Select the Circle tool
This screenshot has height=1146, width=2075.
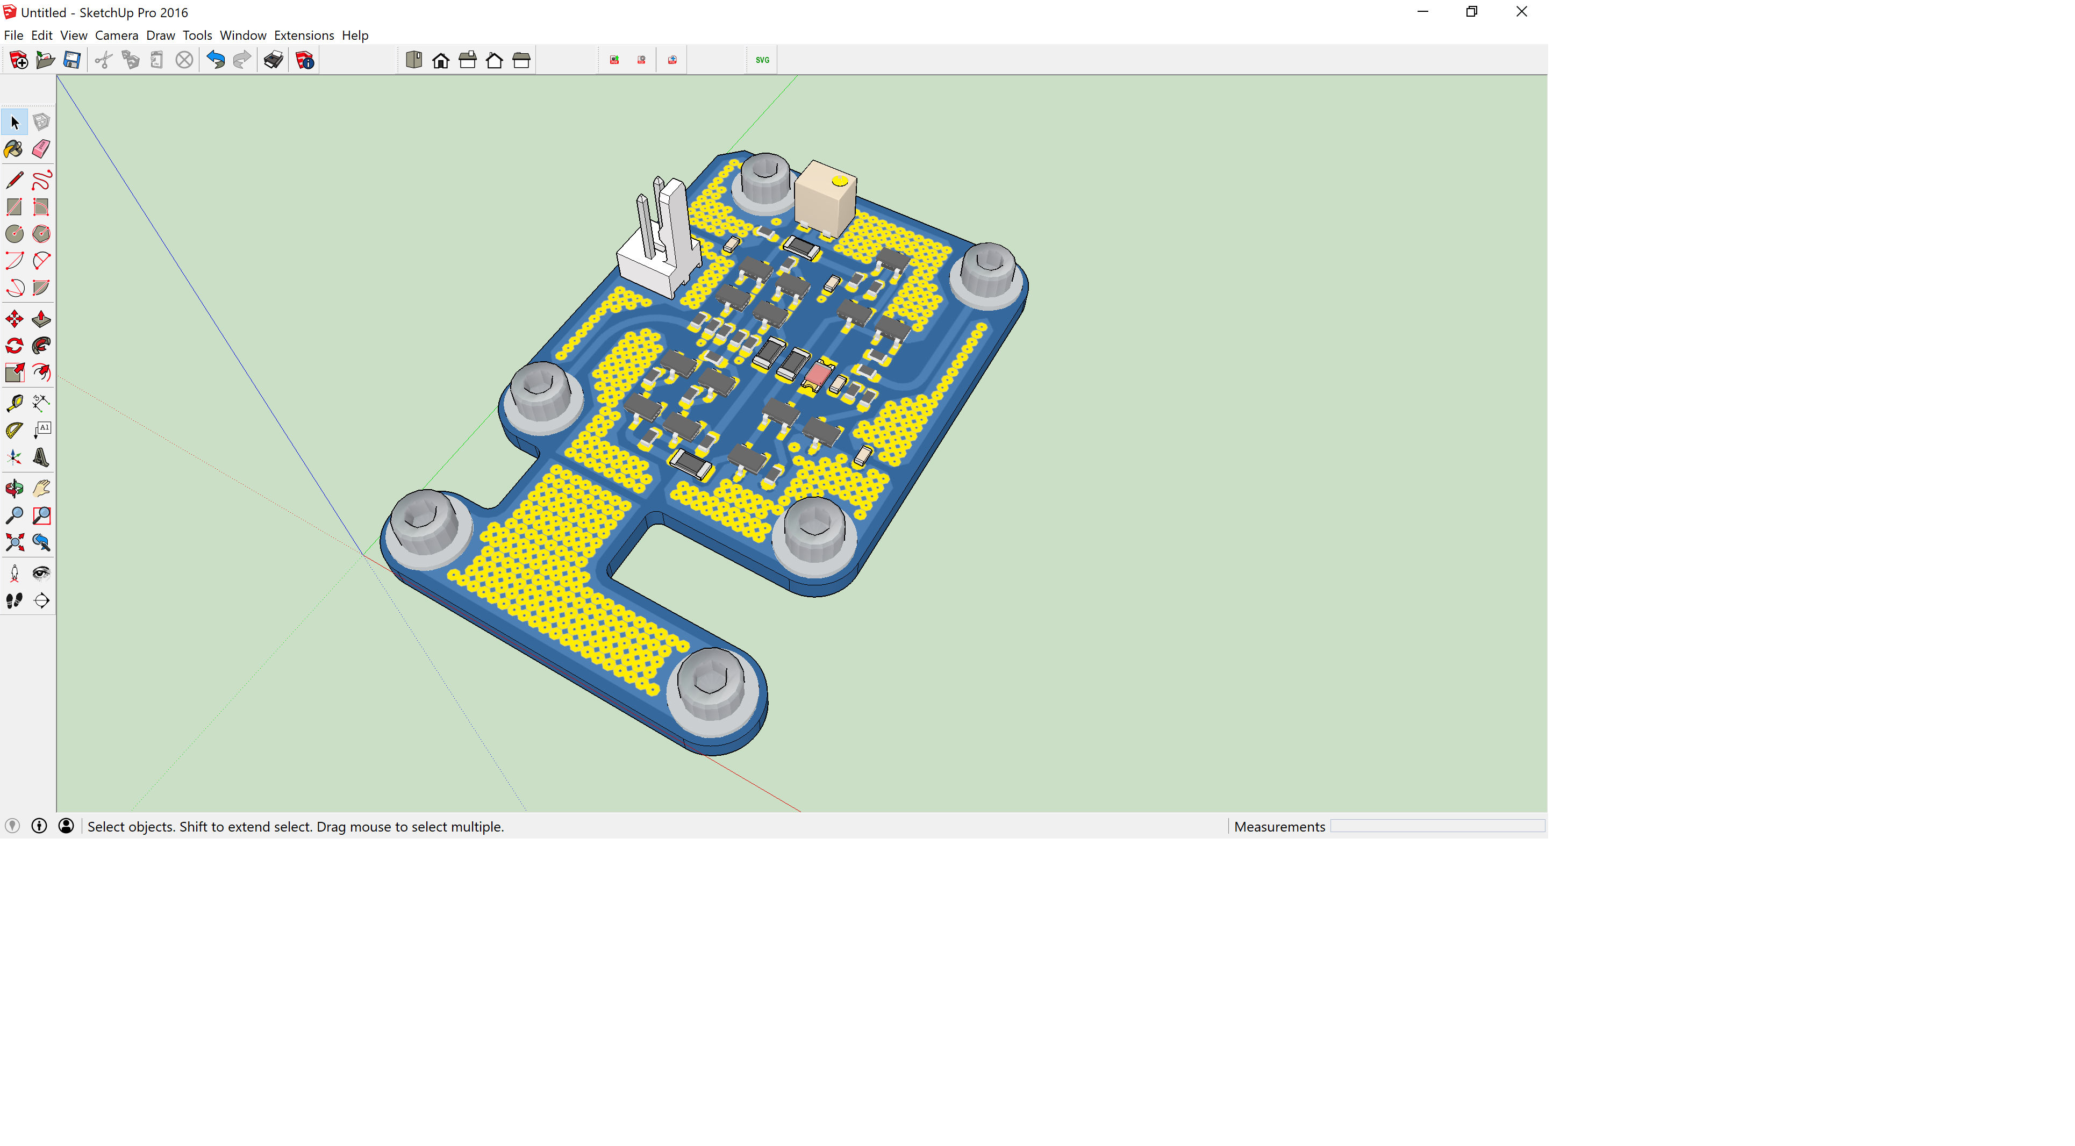[x=15, y=233]
